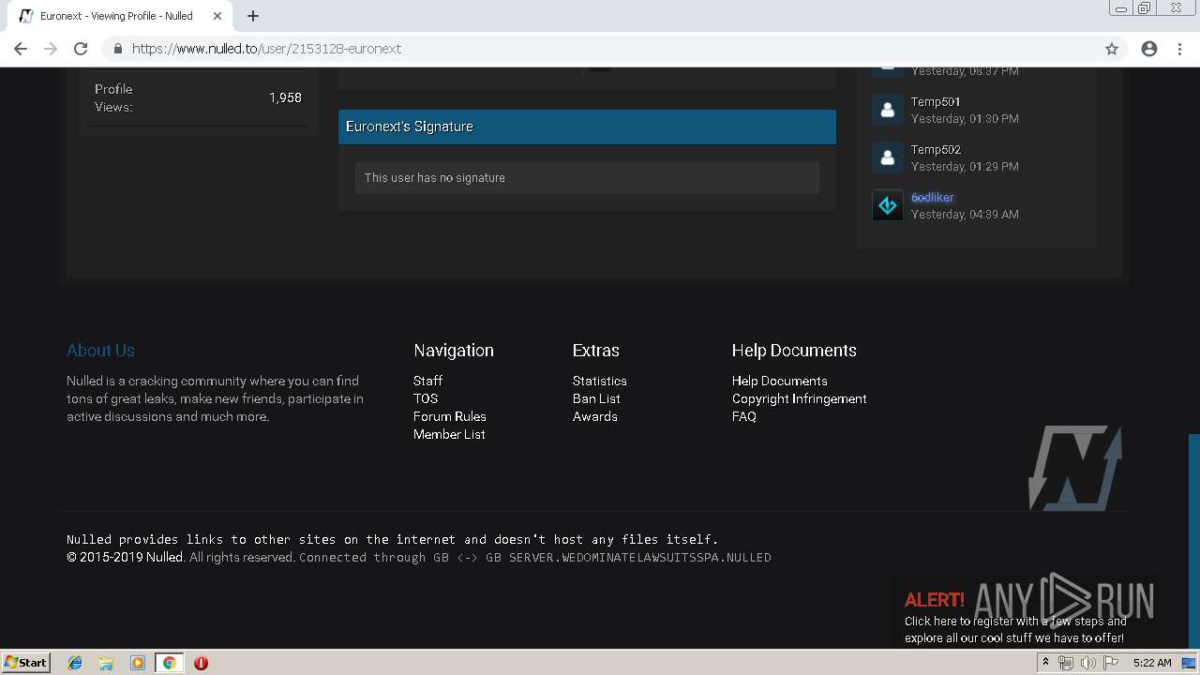Image resolution: width=1200 pixels, height=675 pixels.
Task: Open the Staff page link
Action: 427,381
